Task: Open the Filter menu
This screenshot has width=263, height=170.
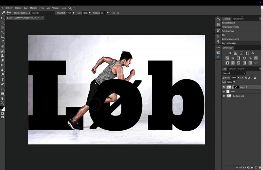Action: tap(42, 8)
